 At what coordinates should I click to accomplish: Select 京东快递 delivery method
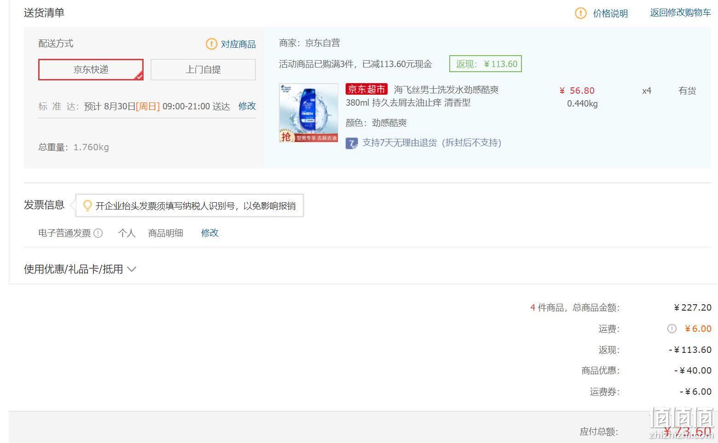pyautogui.click(x=91, y=69)
